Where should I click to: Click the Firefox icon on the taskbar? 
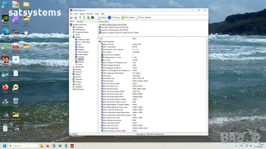48,146
